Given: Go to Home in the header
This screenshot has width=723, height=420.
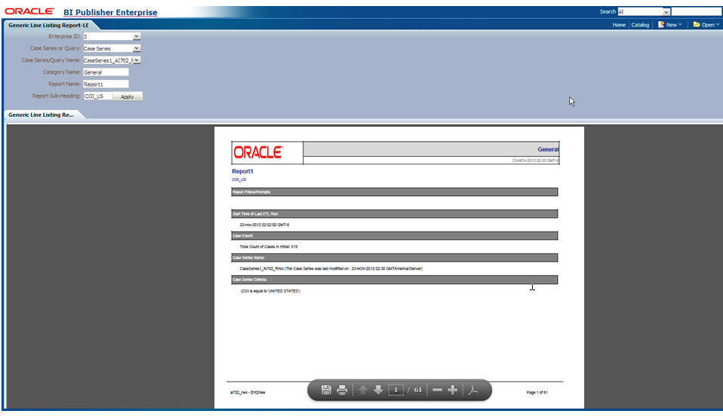Looking at the screenshot, I should tap(619, 25).
